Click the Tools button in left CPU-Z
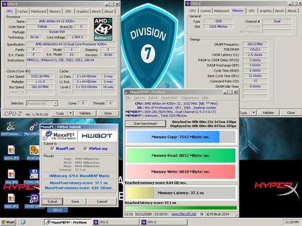This screenshot has height=226, width=302. [60, 113]
